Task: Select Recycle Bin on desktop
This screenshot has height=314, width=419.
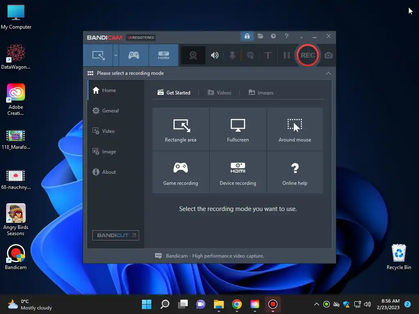Action: [x=399, y=257]
